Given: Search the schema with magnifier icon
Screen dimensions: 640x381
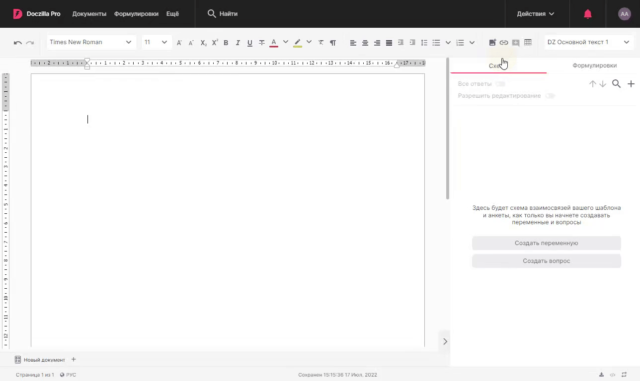Looking at the screenshot, I should click(x=617, y=84).
